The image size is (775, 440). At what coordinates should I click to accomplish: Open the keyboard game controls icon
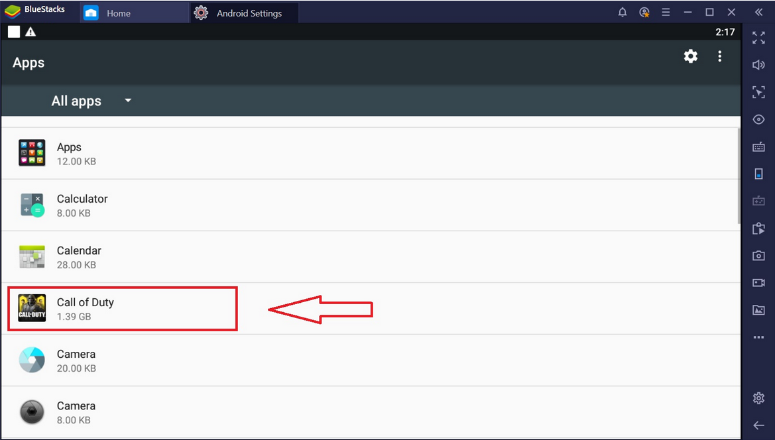coord(758,146)
